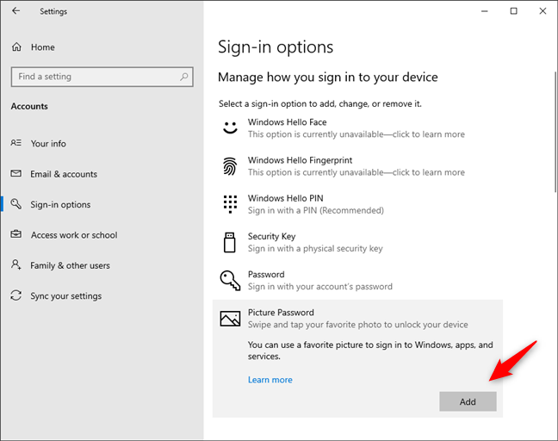Click the Picture Password image icon
558x441 pixels.
point(230,319)
